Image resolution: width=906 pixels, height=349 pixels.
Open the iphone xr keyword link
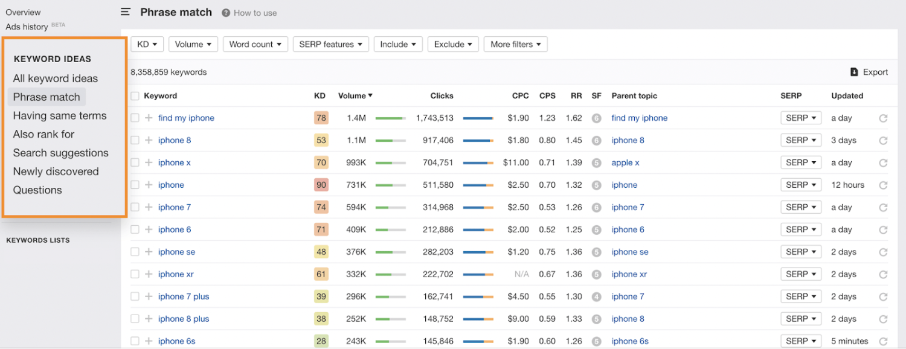click(176, 275)
